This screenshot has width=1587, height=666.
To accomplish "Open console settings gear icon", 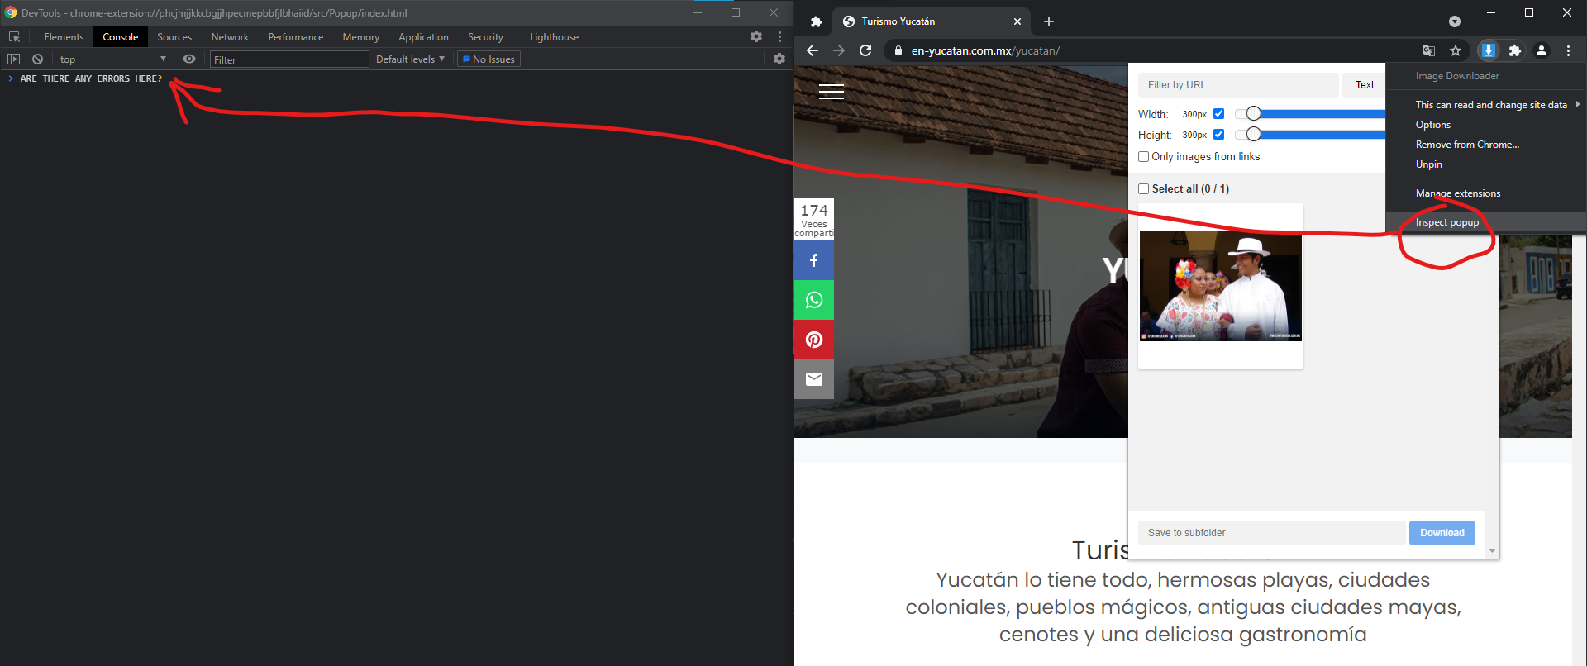I will (x=779, y=59).
